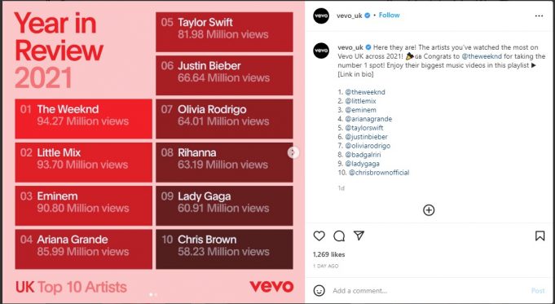
Task: View the 1,269 likes list
Action: (x=328, y=254)
